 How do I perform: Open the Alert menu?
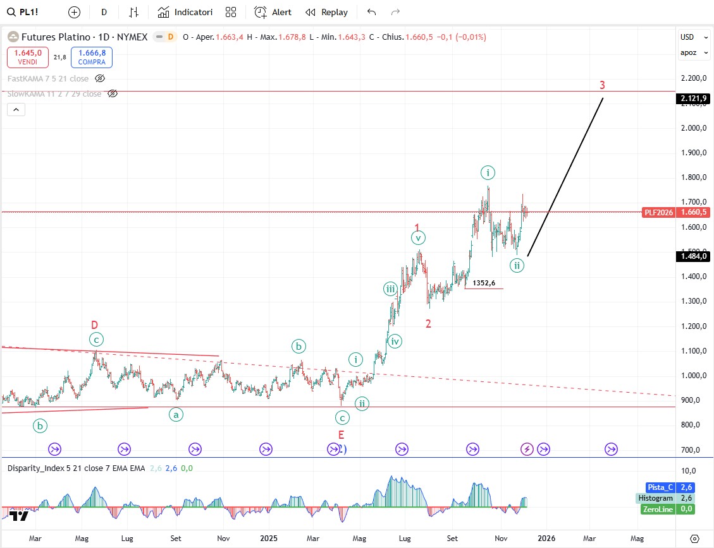pos(273,12)
